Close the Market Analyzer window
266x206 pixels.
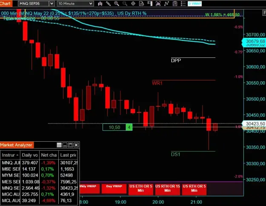(76, 145)
